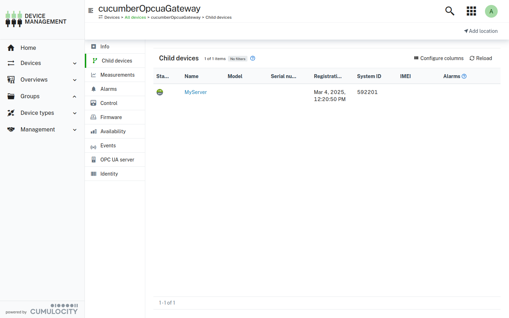Click the Cumulocity Device Management logo
The height and width of the screenshot is (318, 509).
[x=36, y=19]
